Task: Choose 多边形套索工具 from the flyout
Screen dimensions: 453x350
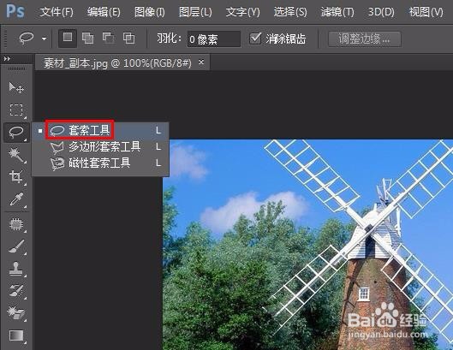Action: 100,147
